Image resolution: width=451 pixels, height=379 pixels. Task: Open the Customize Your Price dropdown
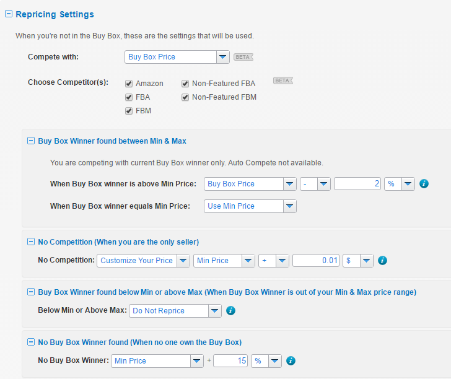[x=143, y=261]
